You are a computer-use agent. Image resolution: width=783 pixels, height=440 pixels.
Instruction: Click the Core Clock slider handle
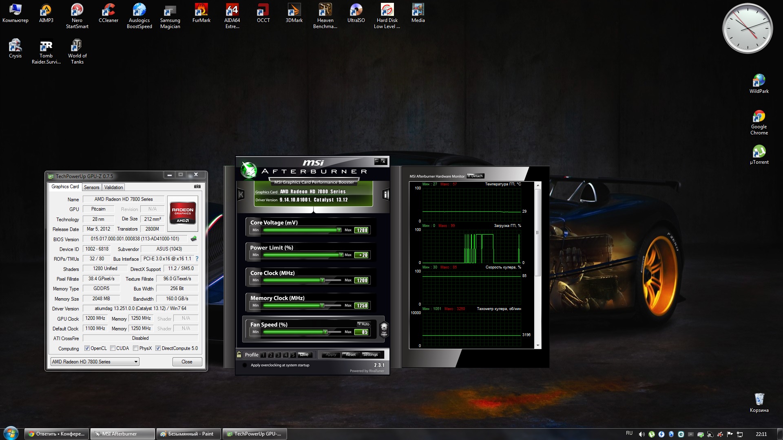323,280
